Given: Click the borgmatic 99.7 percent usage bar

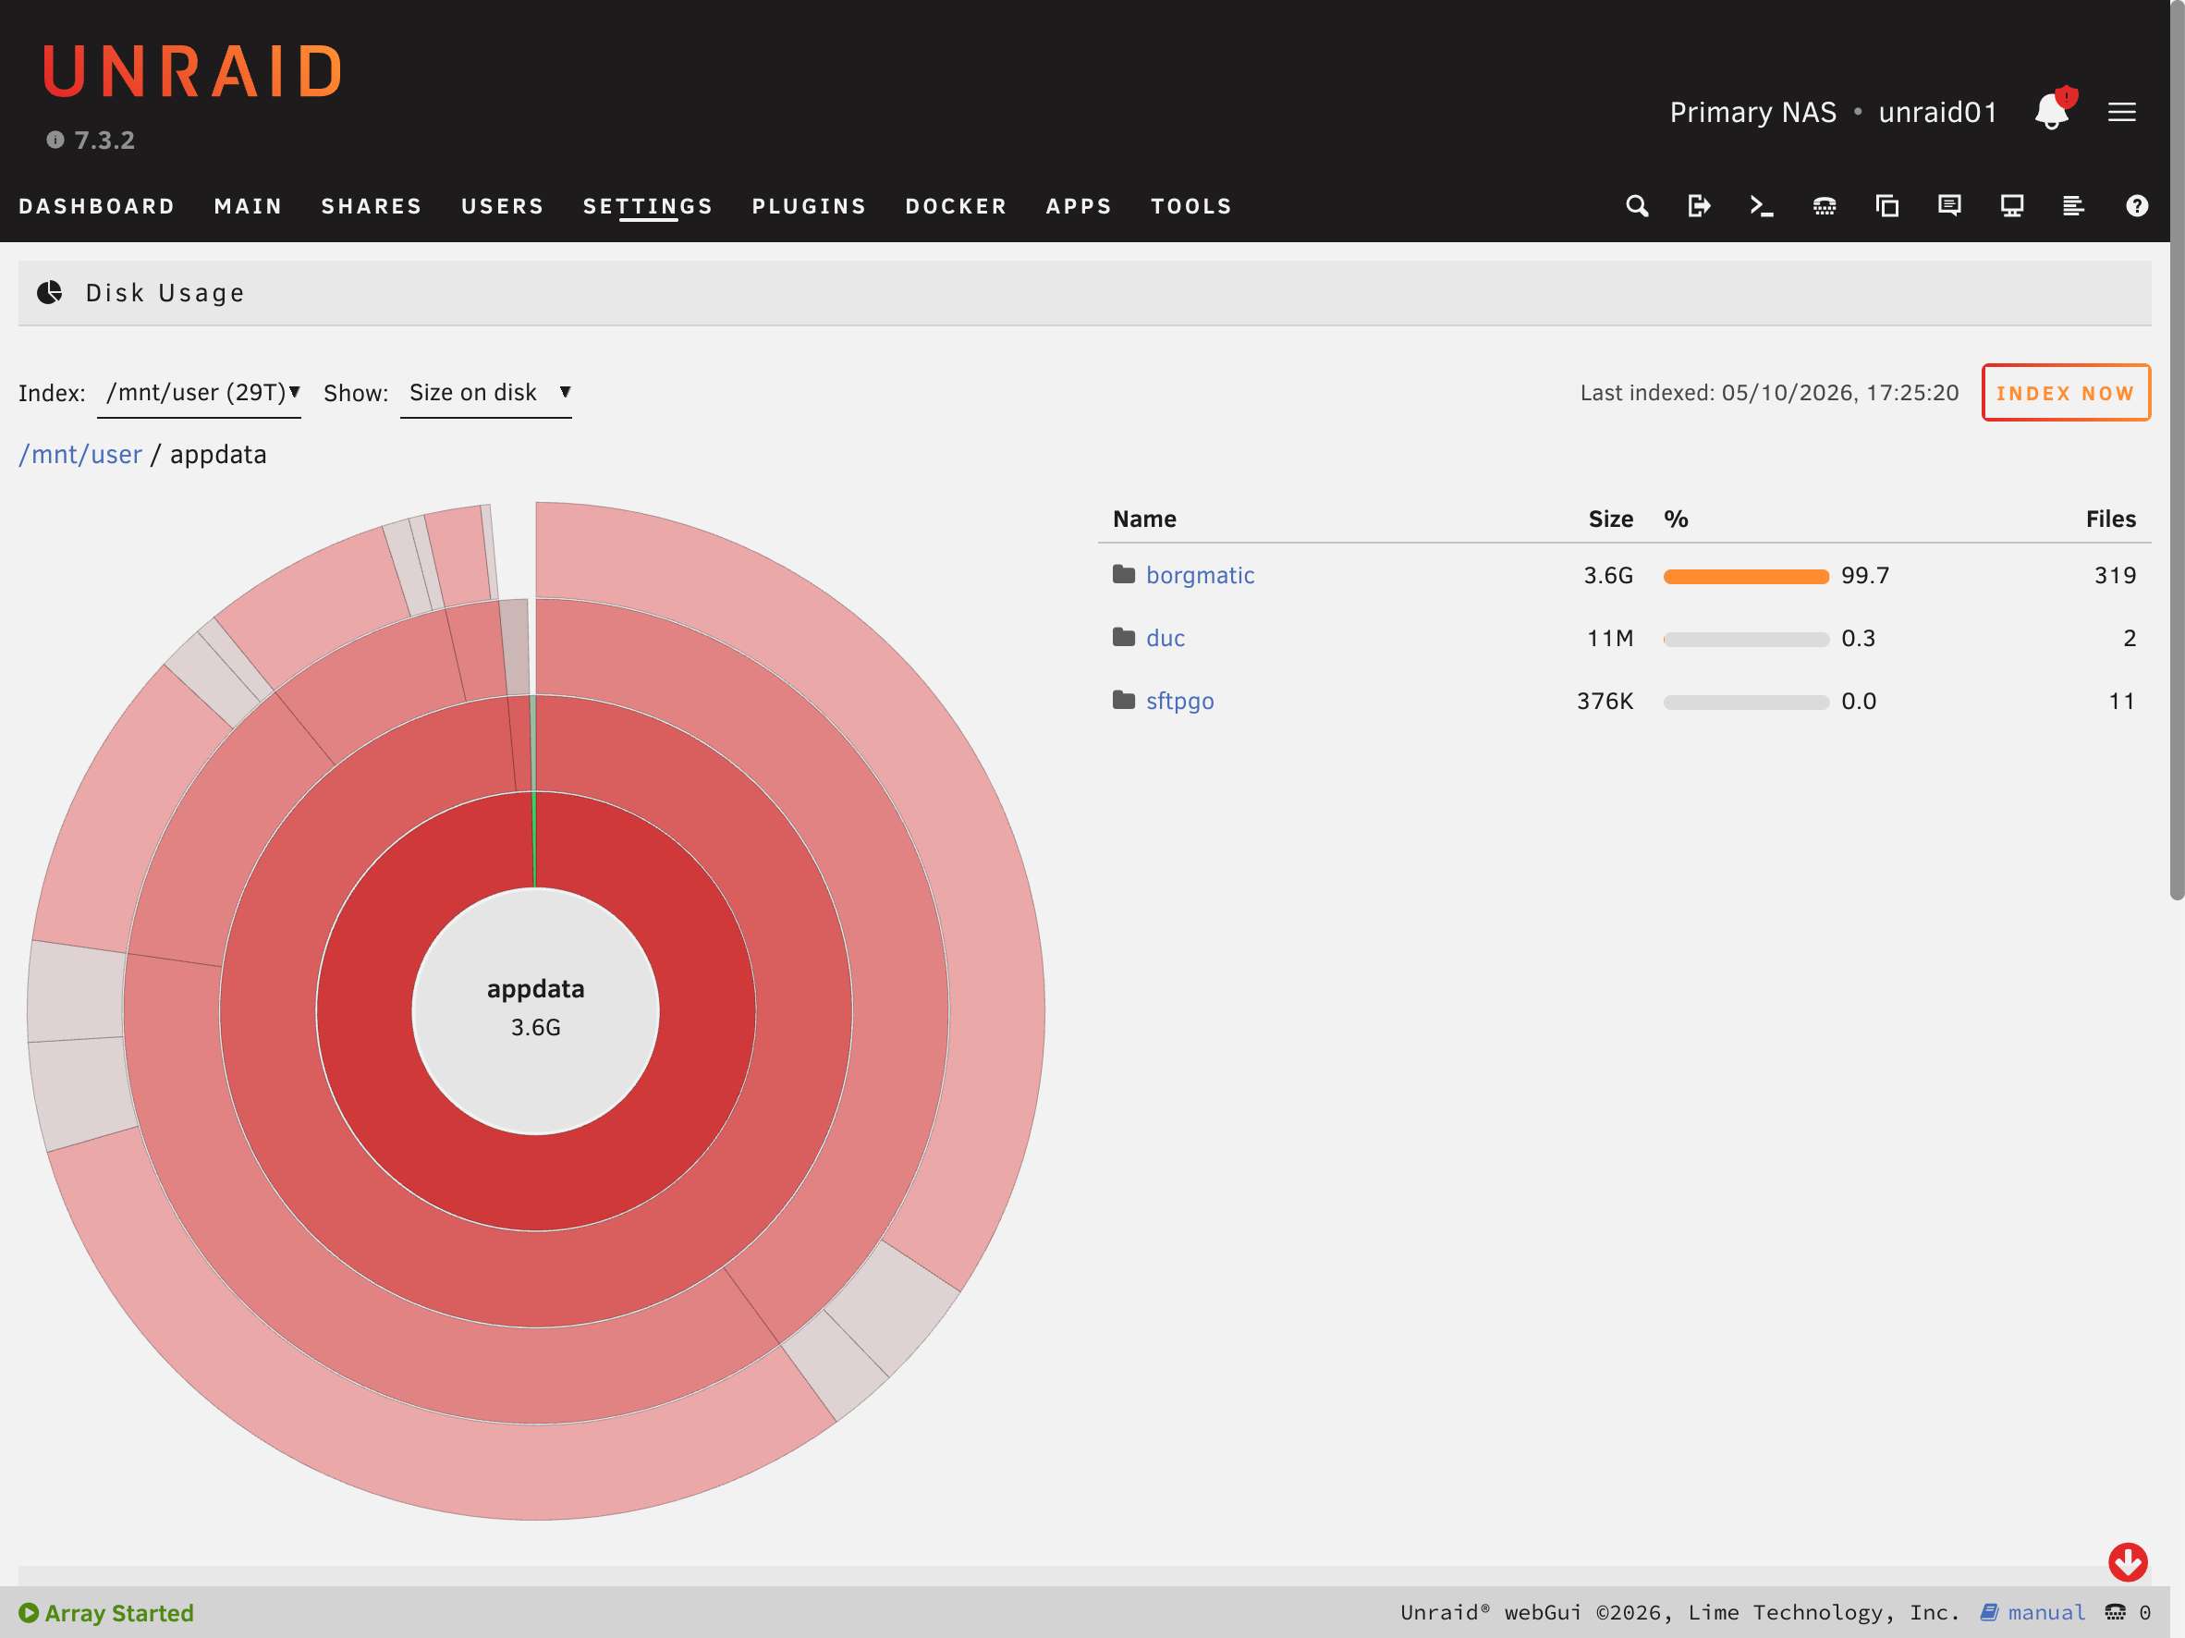Looking at the screenshot, I should [x=1745, y=577].
